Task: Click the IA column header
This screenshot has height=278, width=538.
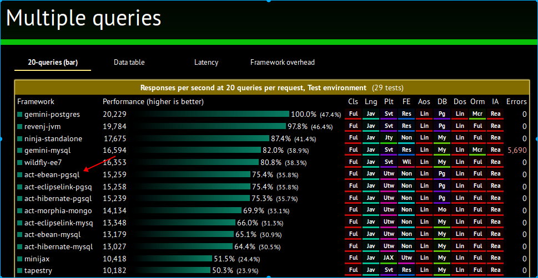Action: [495, 102]
